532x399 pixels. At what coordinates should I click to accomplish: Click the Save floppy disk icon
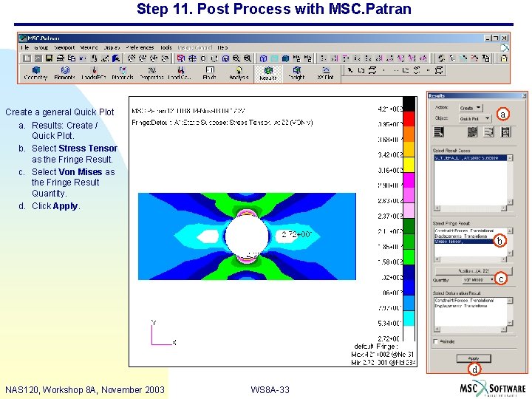coord(49,58)
